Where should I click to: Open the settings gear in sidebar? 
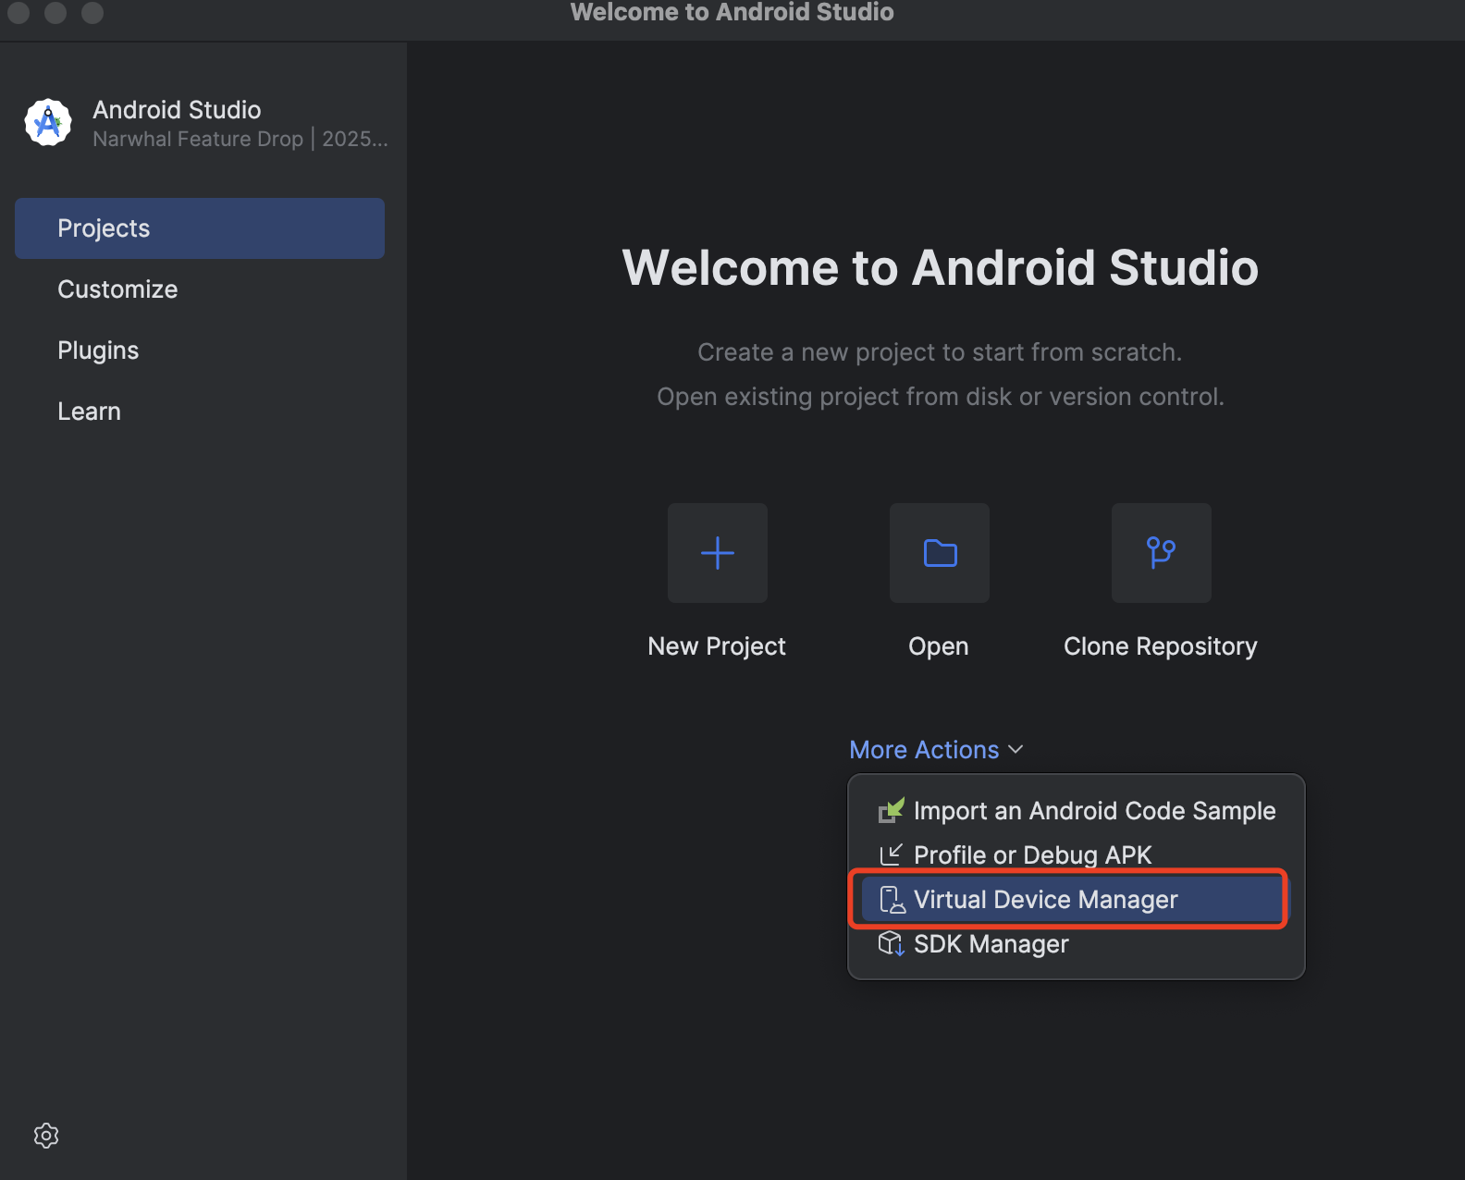pos(46,1136)
